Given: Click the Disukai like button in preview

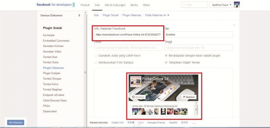Looking at the screenshot, I should point(137,97).
